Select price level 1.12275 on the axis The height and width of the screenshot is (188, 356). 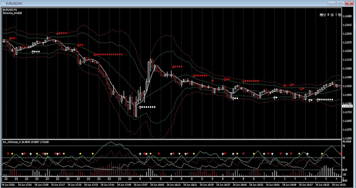point(348,43)
